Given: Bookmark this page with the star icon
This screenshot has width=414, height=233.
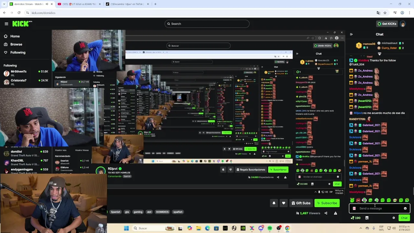Looking at the screenshot, I should pyautogui.click(x=385, y=13).
